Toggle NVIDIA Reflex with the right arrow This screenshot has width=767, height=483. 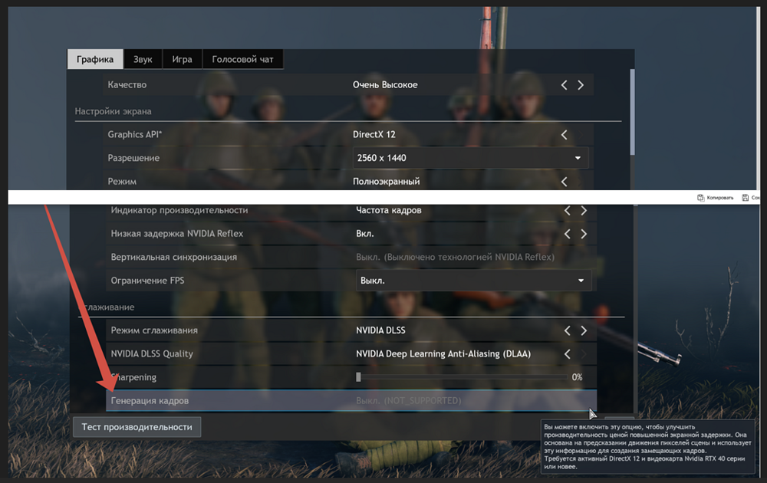584,234
